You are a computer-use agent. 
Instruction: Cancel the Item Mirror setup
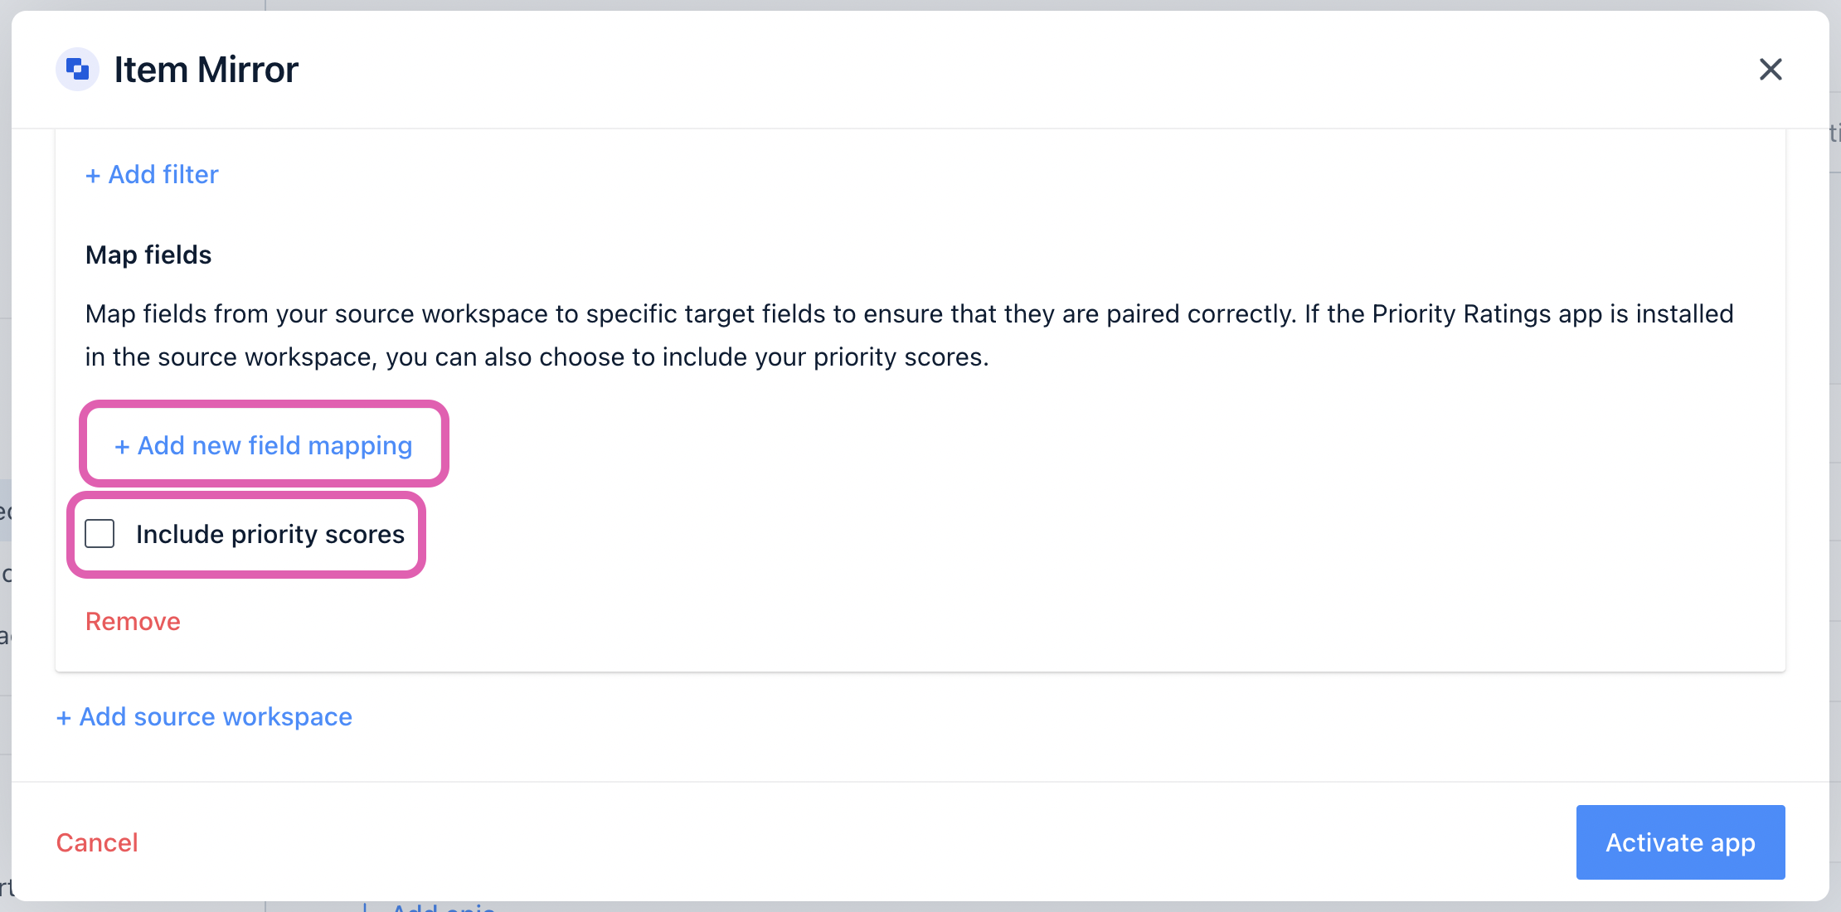[x=97, y=842]
